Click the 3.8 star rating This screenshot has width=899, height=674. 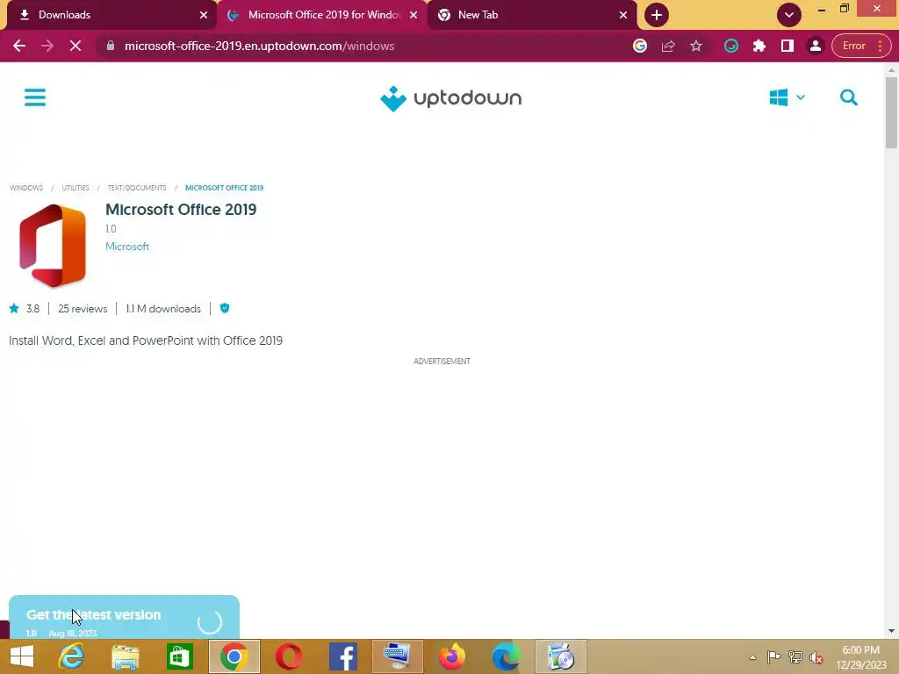(x=25, y=308)
